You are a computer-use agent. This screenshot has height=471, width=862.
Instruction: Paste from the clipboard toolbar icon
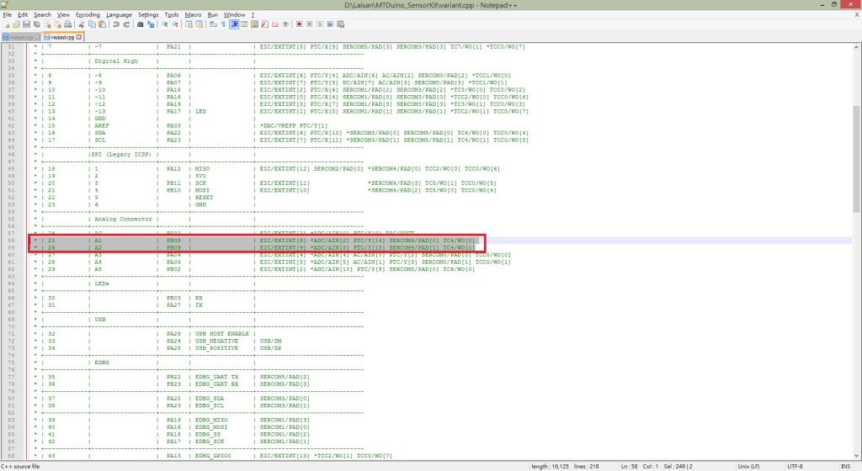click(102, 24)
